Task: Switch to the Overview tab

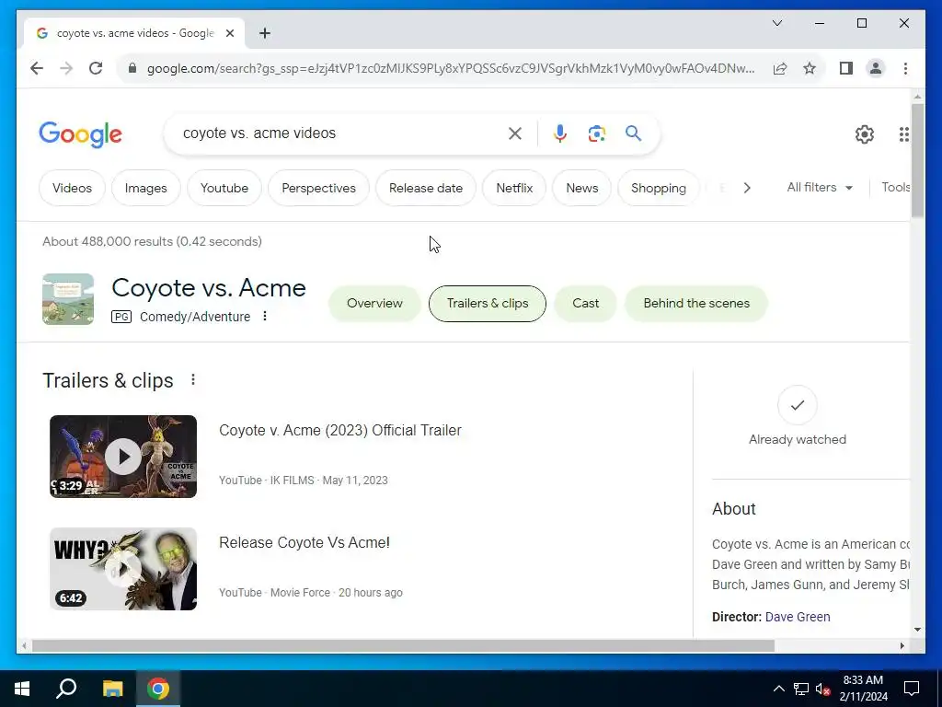Action: 374,304
